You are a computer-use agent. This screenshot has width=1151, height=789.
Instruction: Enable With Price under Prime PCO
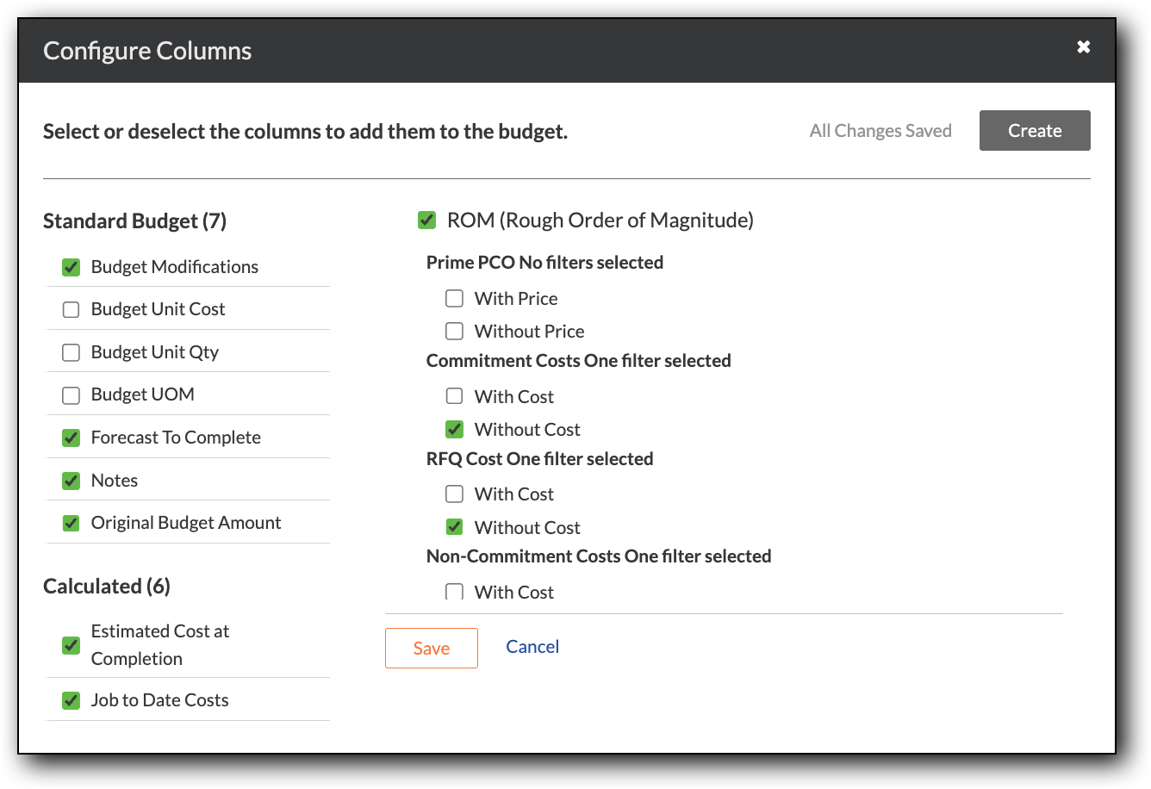coord(454,298)
